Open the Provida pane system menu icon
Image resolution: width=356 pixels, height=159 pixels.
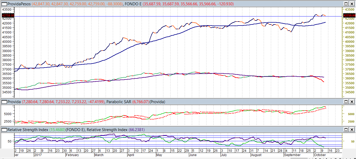4,102
